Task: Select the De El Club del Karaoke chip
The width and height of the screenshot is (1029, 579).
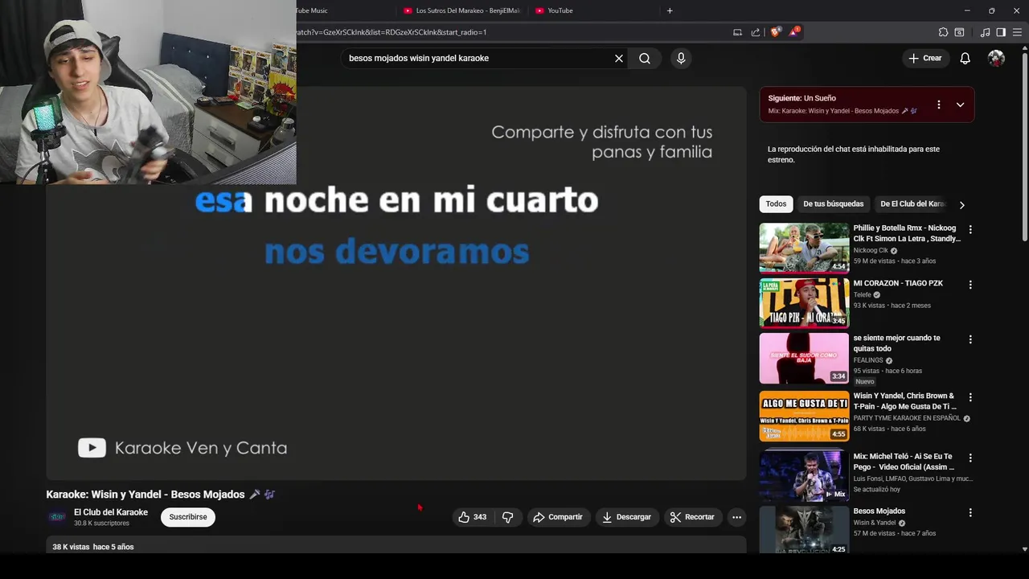Action: 913,204
